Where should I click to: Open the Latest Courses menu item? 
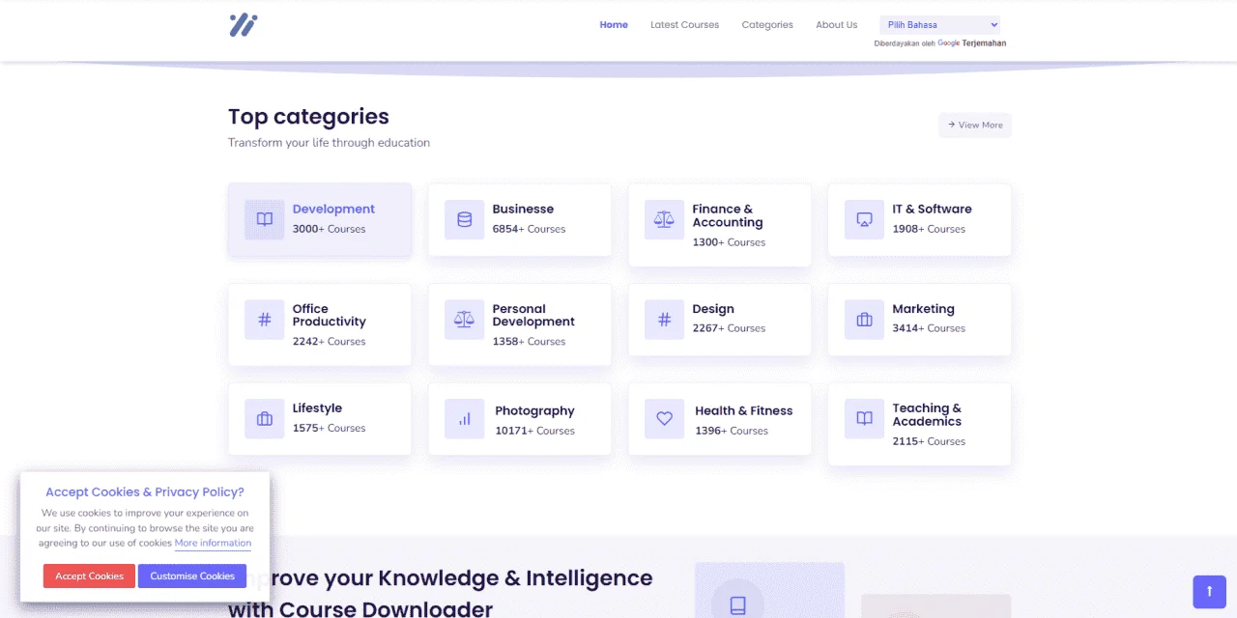[x=685, y=25]
